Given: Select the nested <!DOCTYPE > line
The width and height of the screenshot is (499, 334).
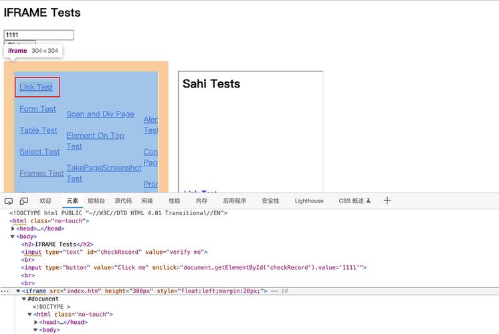Looking at the screenshot, I should click(52, 307).
